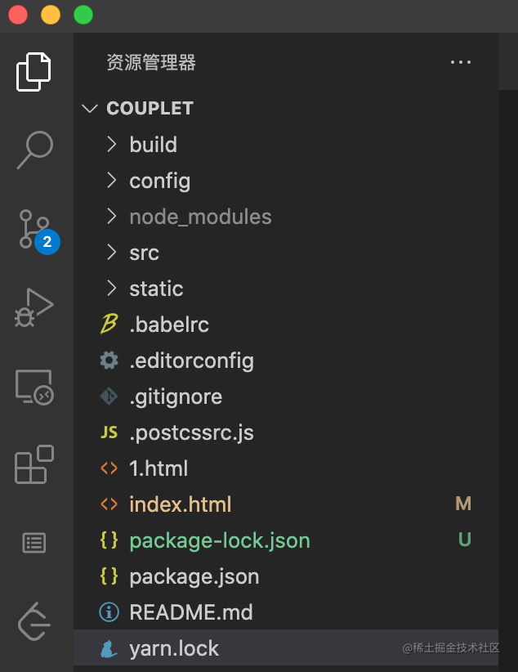
Task: Open the .babelrc file
Action: 169,325
